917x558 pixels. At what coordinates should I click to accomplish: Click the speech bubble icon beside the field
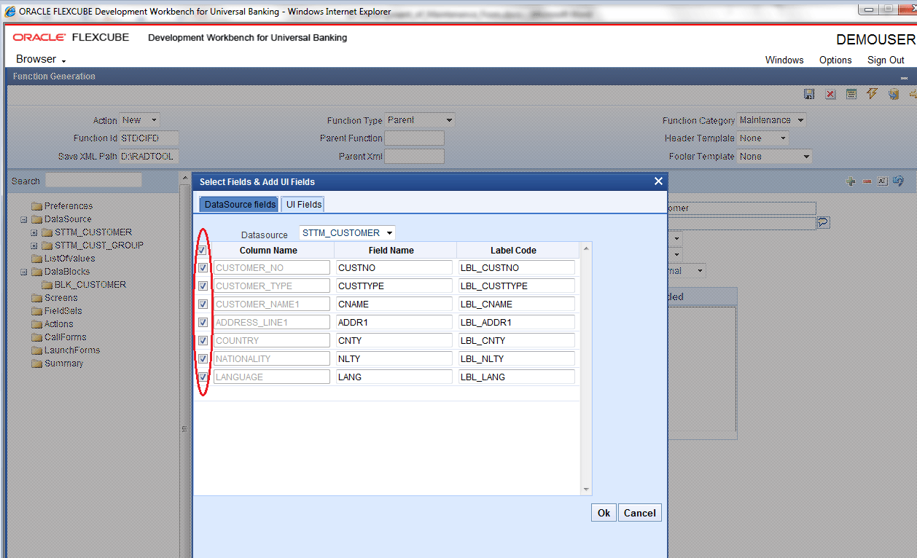(823, 222)
